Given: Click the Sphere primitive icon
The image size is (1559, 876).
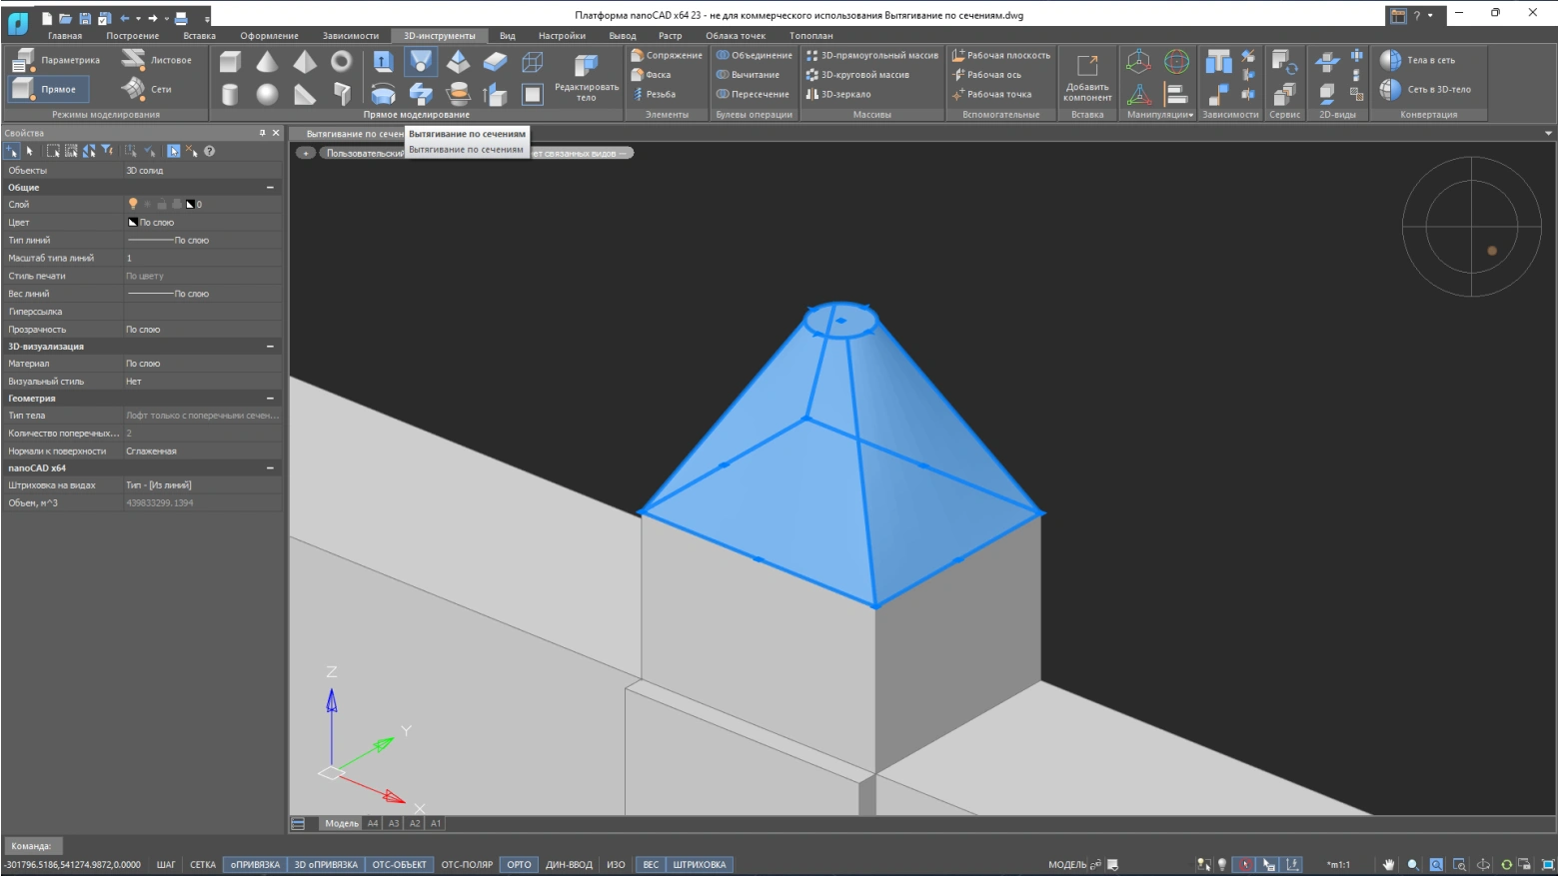Looking at the screenshot, I should (x=267, y=94).
